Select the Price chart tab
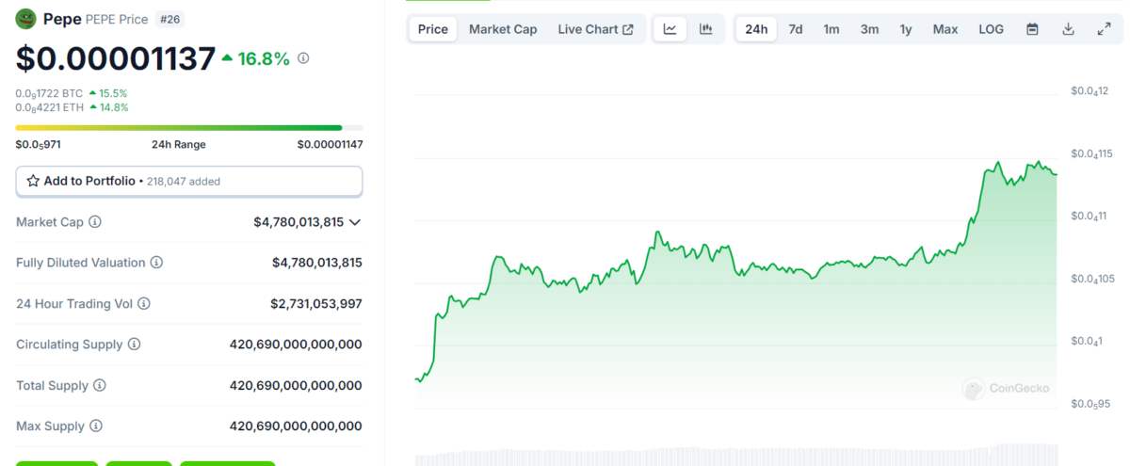The width and height of the screenshot is (1130, 466). pyautogui.click(x=433, y=29)
